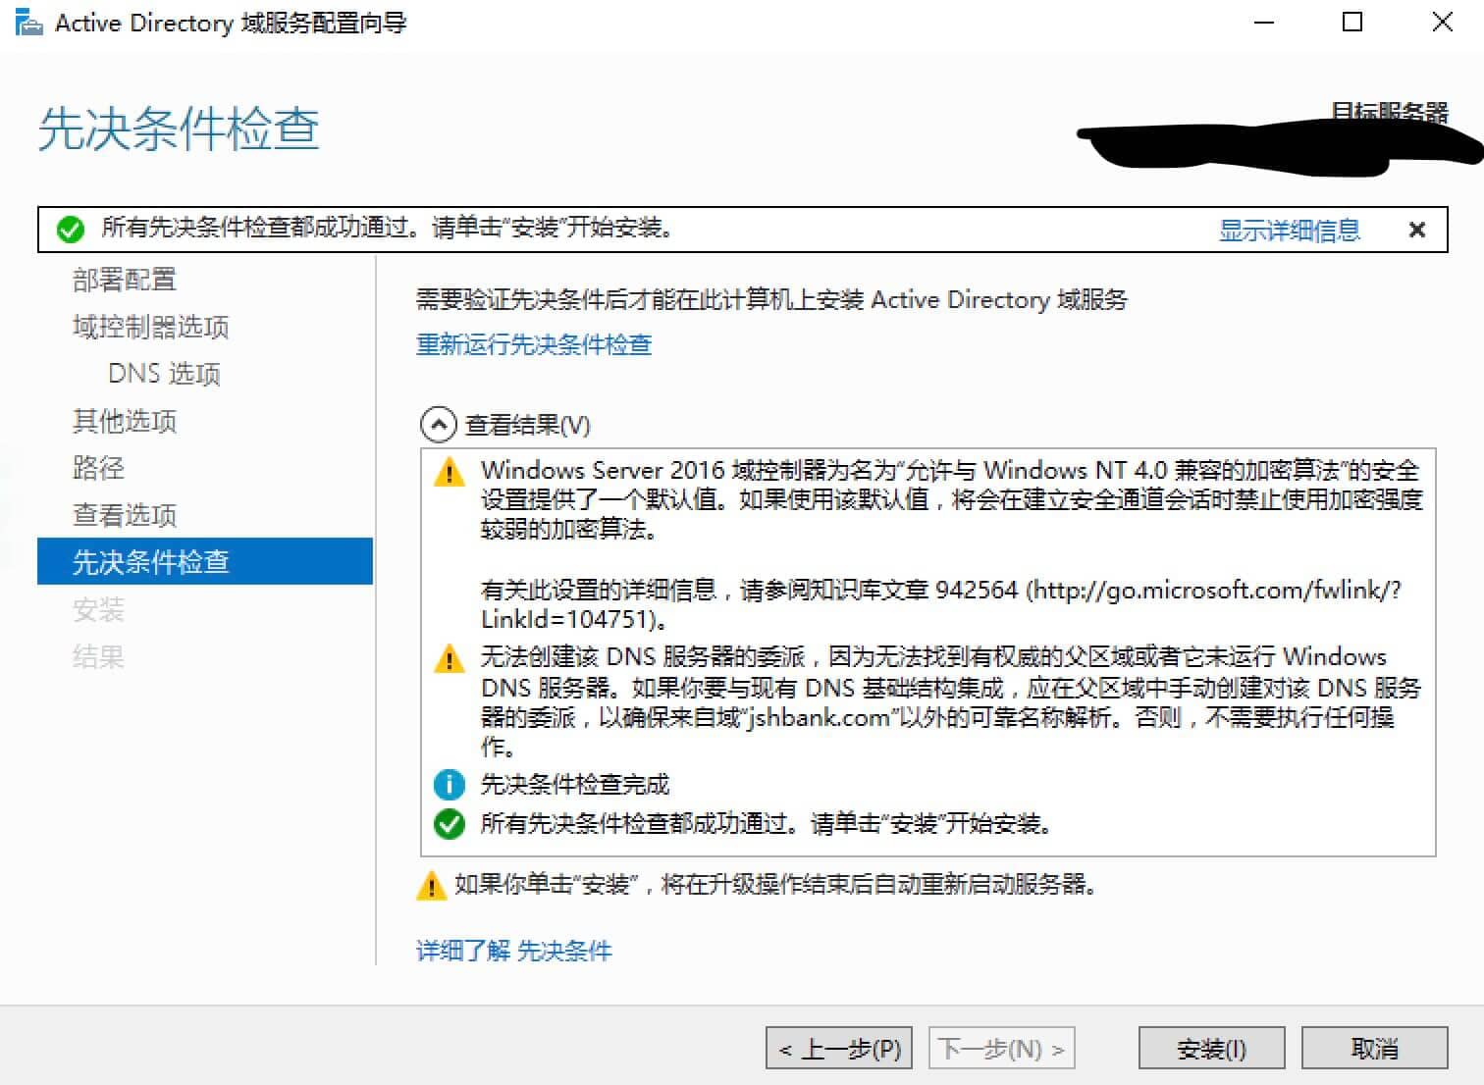1484x1085 pixels.
Task: Open the 其他选项 step
Action: tap(125, 421)
